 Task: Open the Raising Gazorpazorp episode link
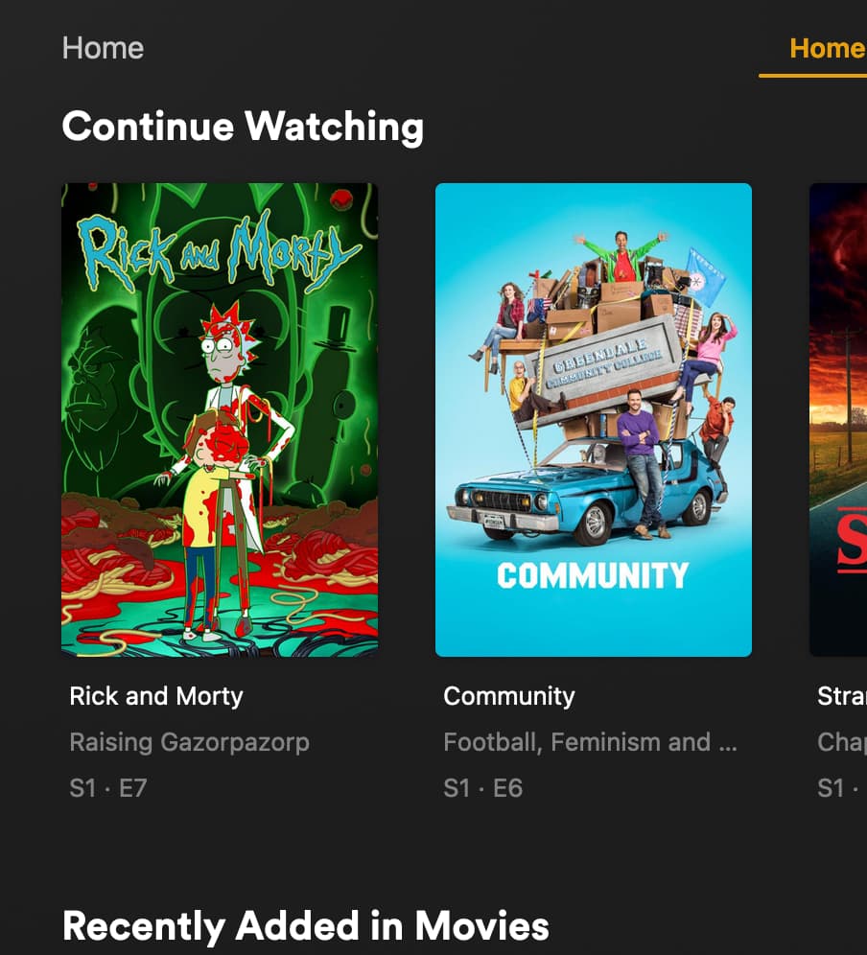[190, 742]
